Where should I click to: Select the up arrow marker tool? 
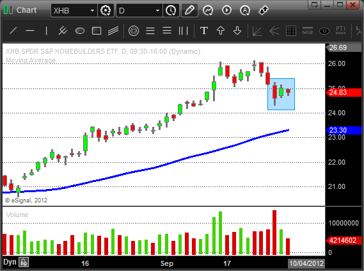[221, 31]
